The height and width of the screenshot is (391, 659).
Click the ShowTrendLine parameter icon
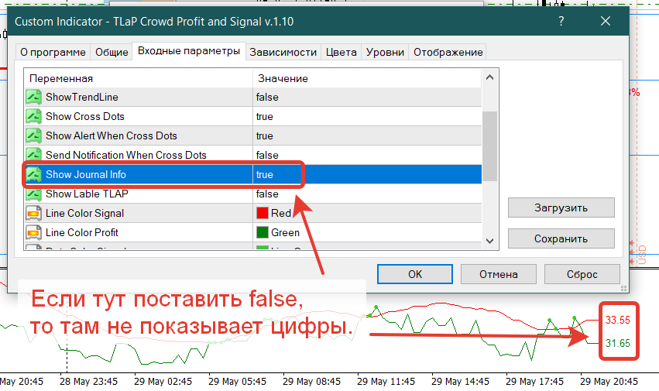click(33, 97)
